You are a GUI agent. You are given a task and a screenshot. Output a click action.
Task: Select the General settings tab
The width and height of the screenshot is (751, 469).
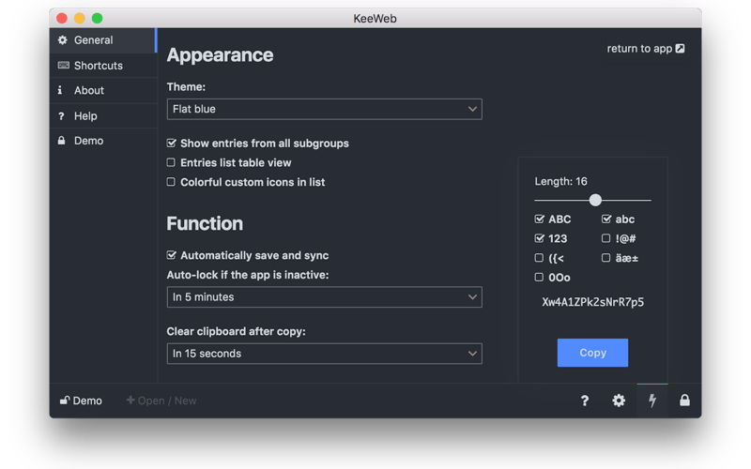[x=103, y=40]
